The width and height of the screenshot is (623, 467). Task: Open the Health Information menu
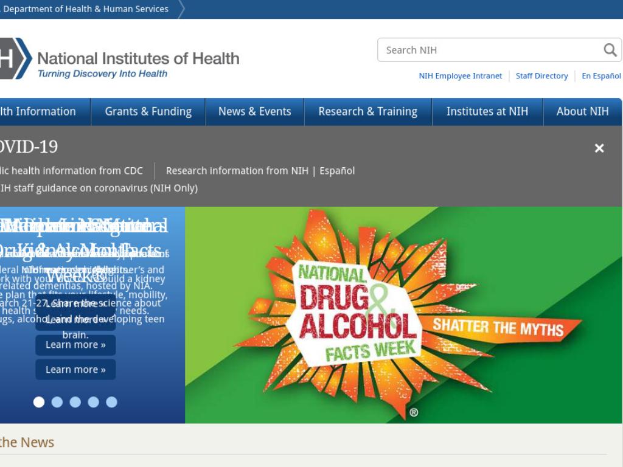[x=45, y=112]
